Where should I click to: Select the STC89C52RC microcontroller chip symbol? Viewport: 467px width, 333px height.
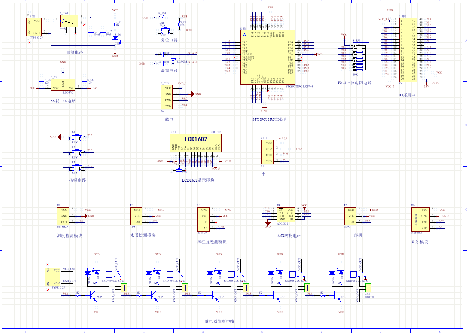(267, 57)
